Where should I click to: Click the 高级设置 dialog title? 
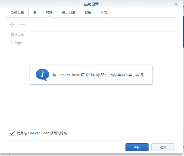click(x=91, y=4)
